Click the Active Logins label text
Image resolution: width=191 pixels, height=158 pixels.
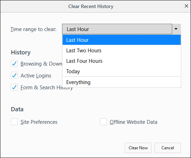coord(36,76)
